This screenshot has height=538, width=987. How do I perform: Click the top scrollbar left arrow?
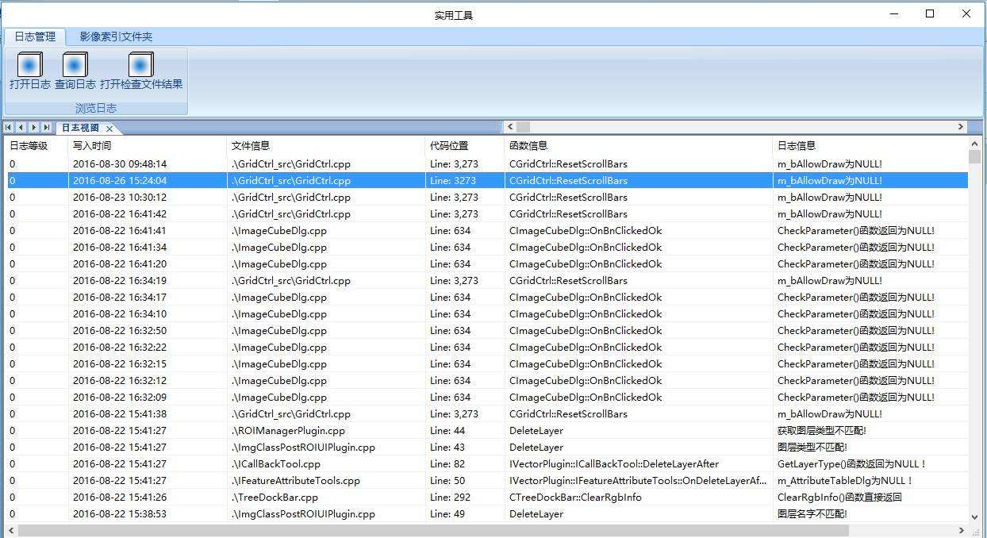tap(510, 127)
